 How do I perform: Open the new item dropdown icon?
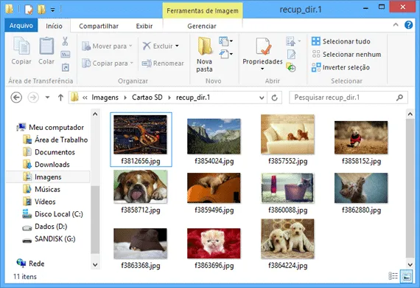[225, 41]
